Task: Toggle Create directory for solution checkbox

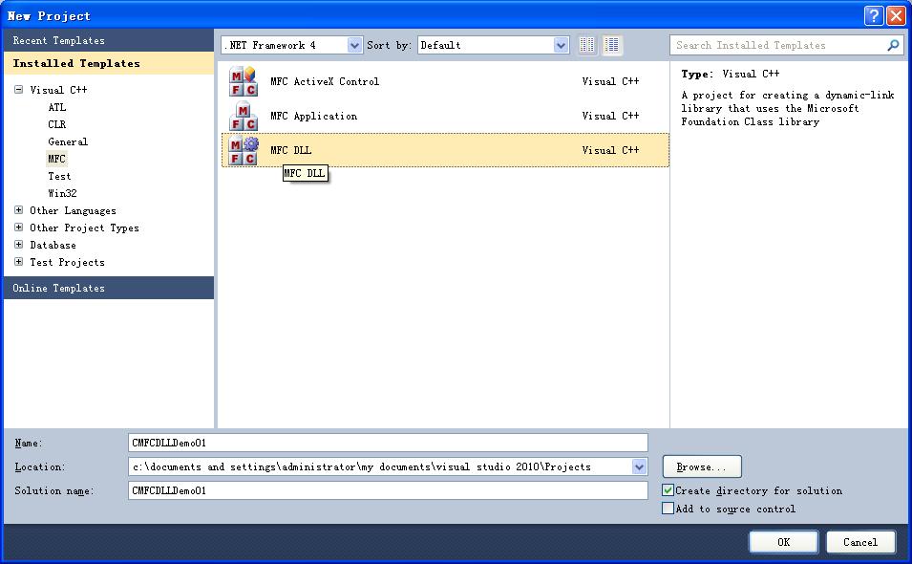Action: pos(668,490)
